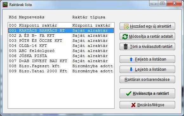Select row 007 D+AB INVEST BAU KFT
184x116 pixels.
[61, 61]
